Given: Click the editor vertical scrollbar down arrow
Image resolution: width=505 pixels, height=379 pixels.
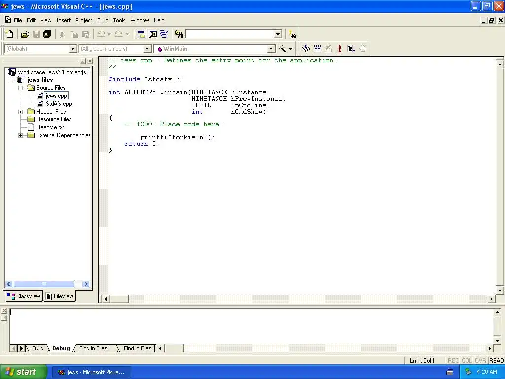Looking at the screenshot, I should [500, 290].
